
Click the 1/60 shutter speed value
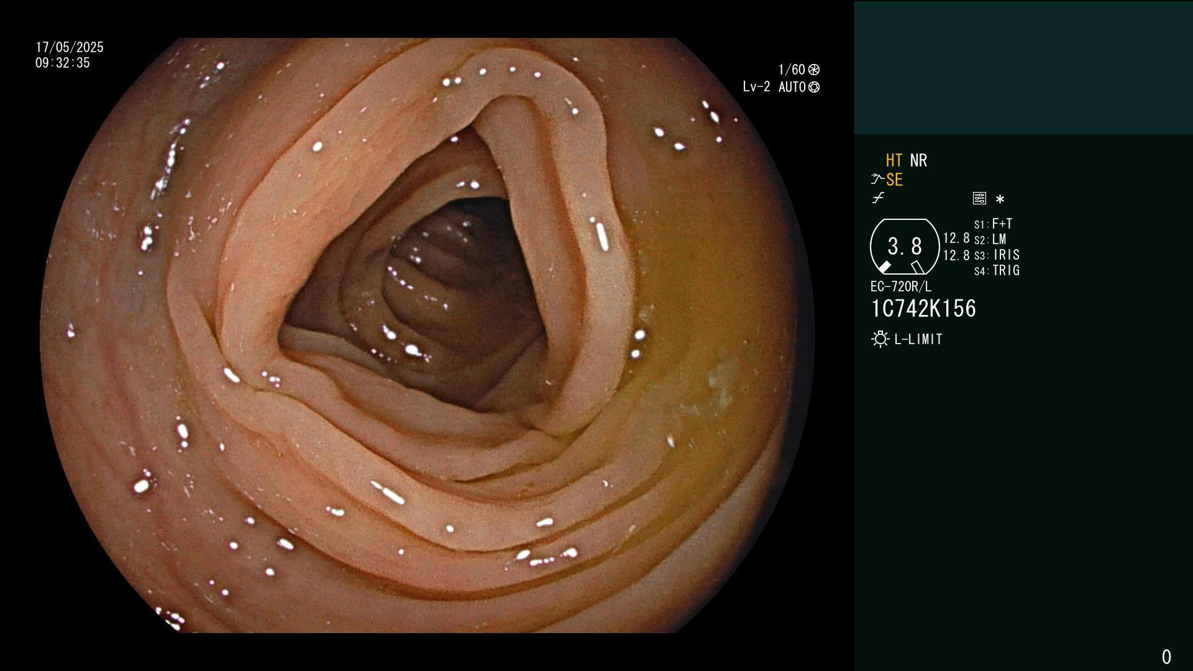pos(792,70)
